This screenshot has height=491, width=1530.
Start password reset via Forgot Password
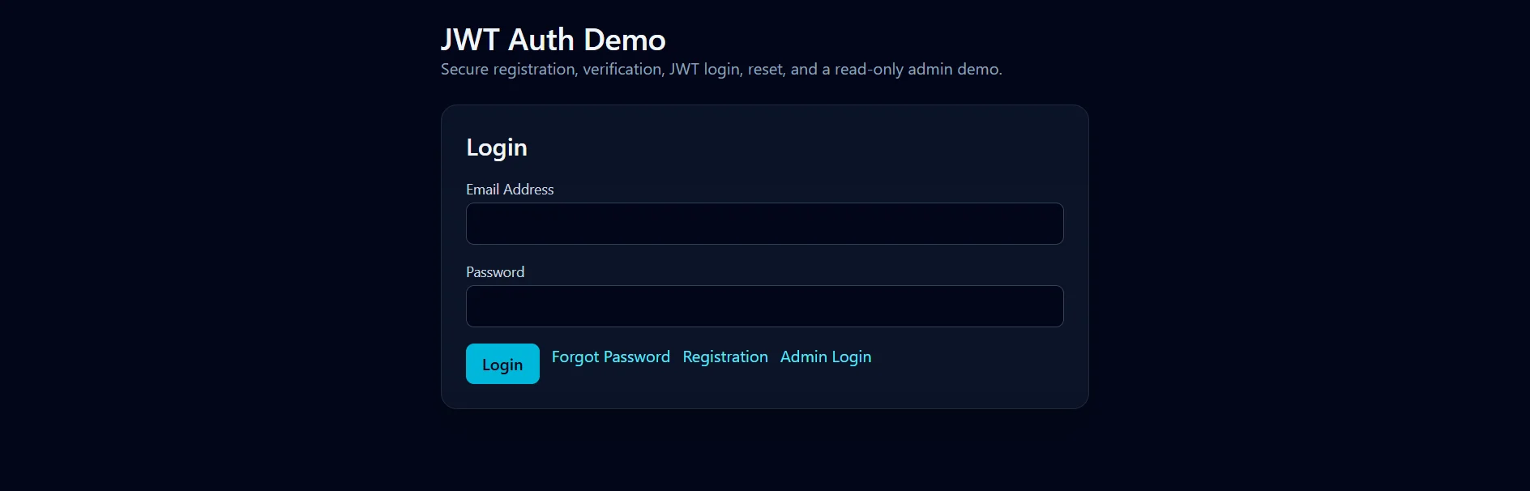[611, 357]
